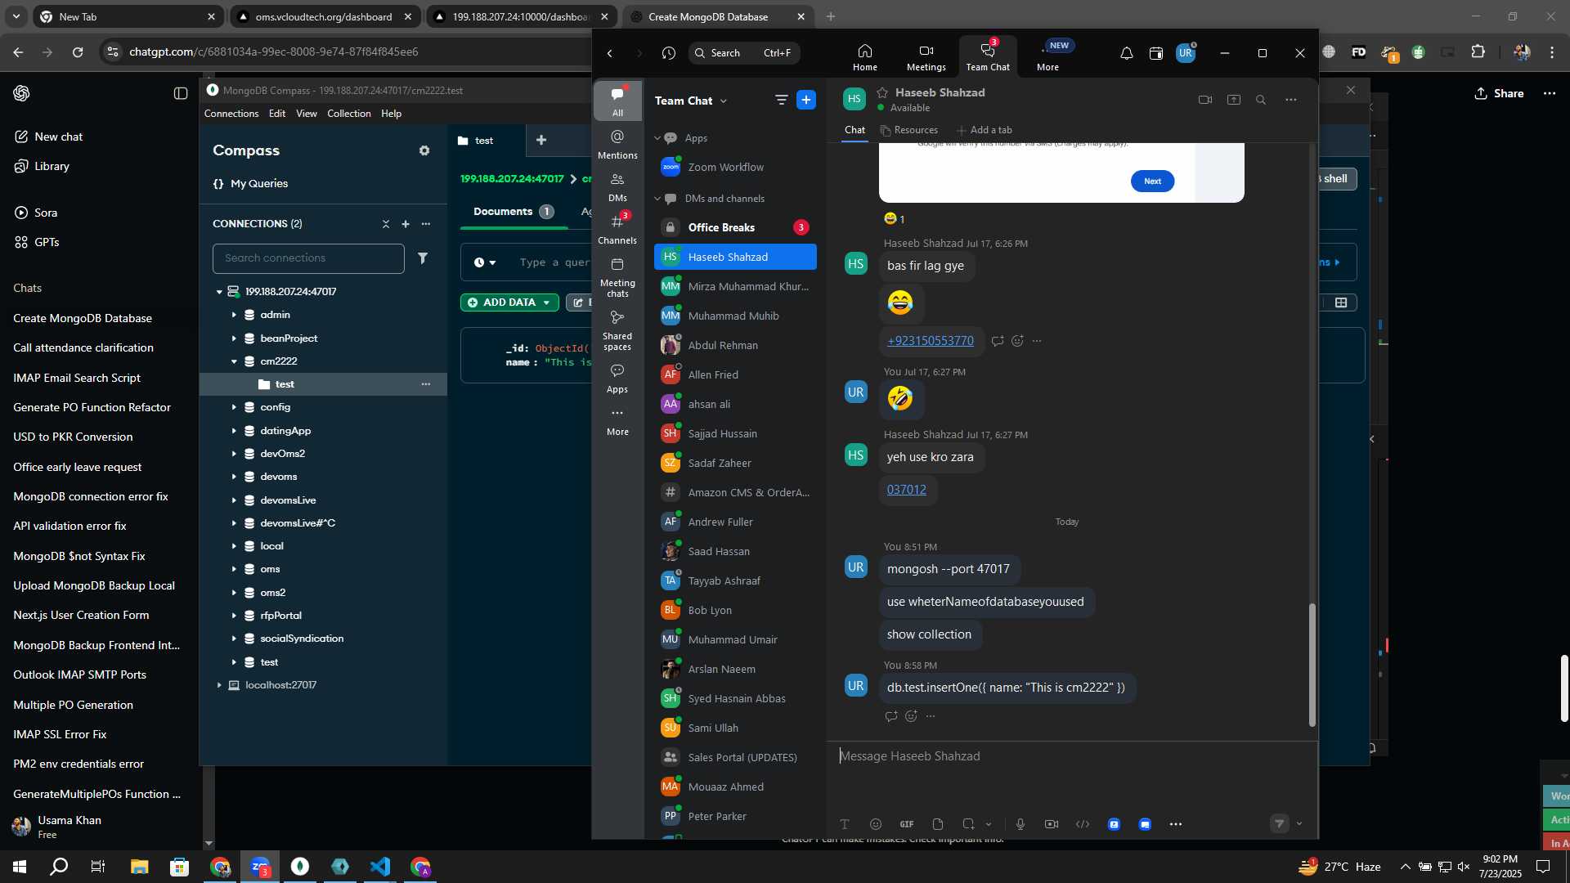Screen dimensions: 1570x883
Task: Open the Meetings tab in Zoom
Action: [x=926, y=57]
